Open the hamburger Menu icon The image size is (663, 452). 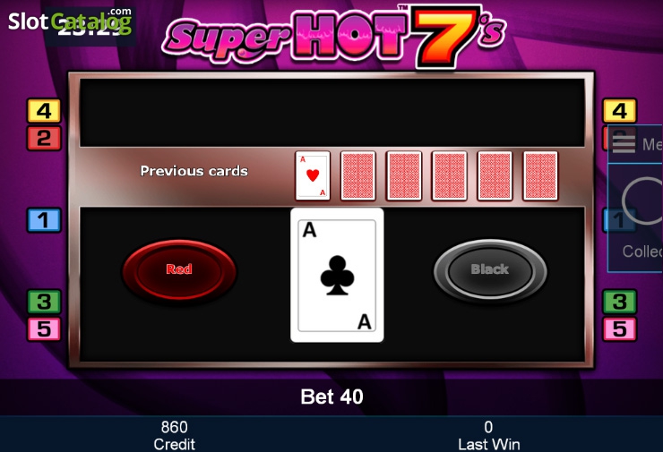pos(624,143)
